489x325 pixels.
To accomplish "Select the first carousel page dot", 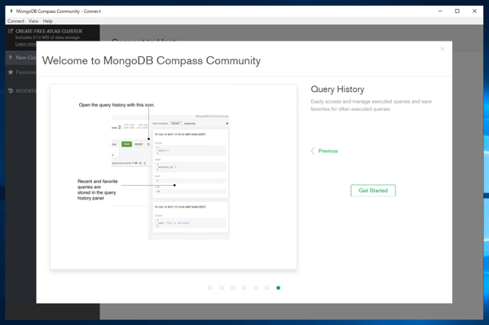I will coord(210,288).
